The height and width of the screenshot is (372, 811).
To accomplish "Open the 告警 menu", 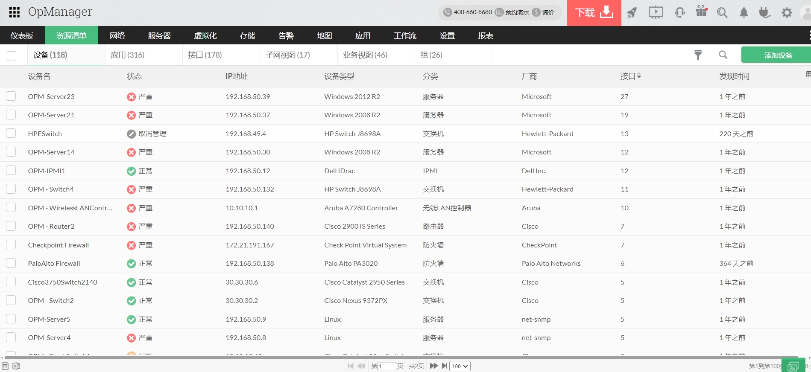I will 286,35.
